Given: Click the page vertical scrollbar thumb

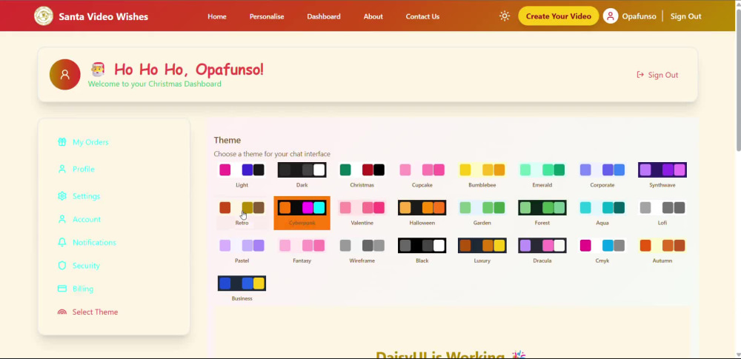Looking at the screenshot, I should point(738,79).
